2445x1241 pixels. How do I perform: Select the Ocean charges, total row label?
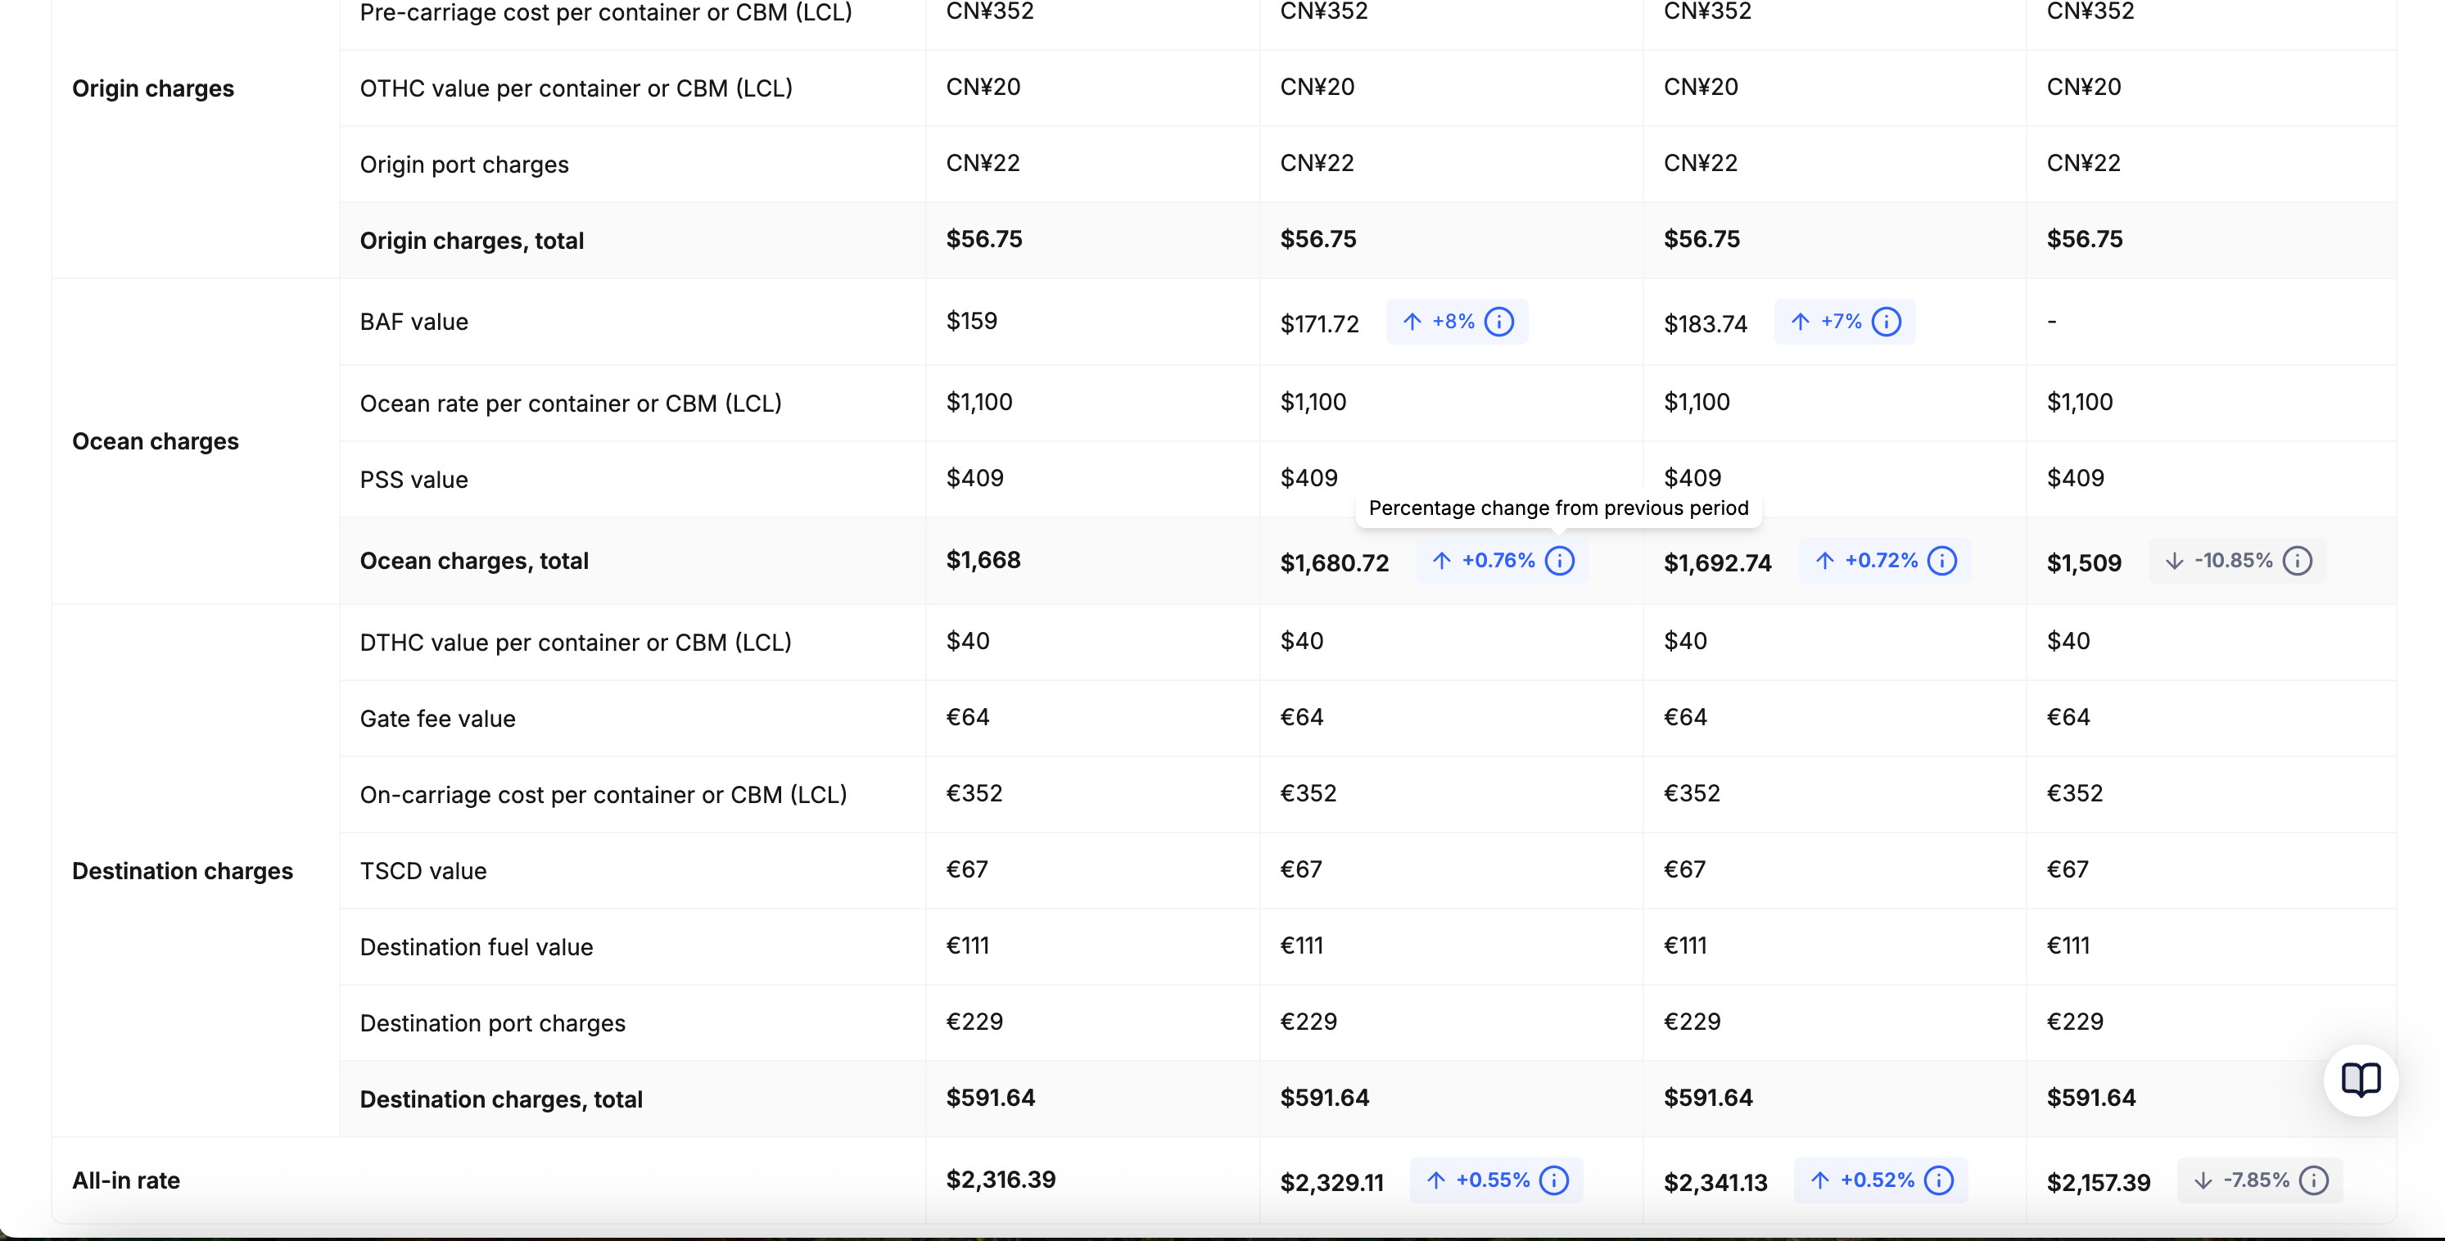(x=473, y=561)
